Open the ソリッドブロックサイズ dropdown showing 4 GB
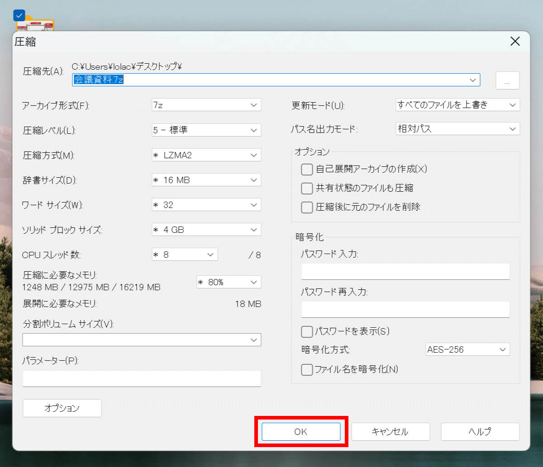Image resolution: width=543 pixels, height=467 pixels. (x=206, y=230)
